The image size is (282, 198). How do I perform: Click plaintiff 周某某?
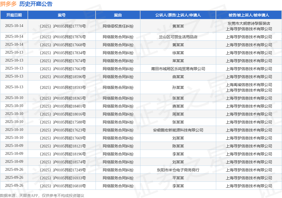pos(178,114)
